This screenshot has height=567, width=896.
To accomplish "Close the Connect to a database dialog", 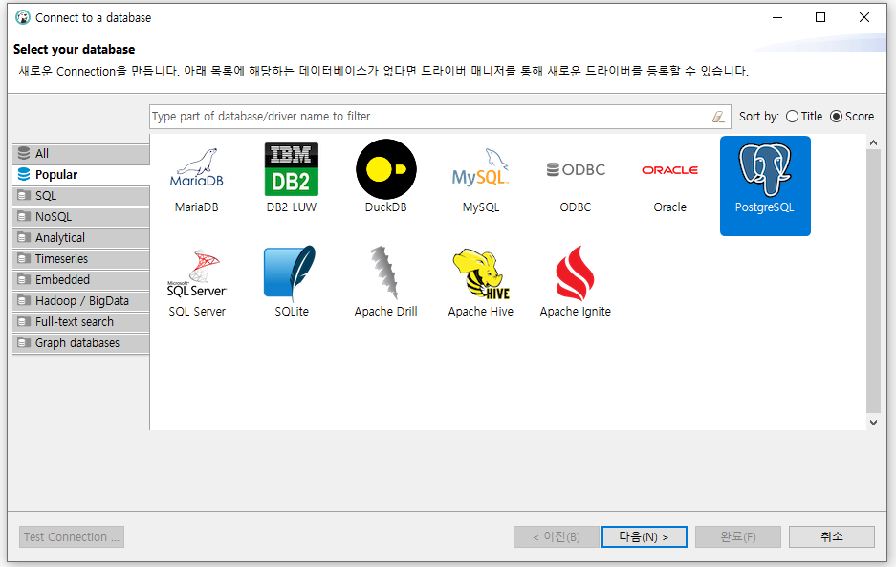I will (864, 18).
